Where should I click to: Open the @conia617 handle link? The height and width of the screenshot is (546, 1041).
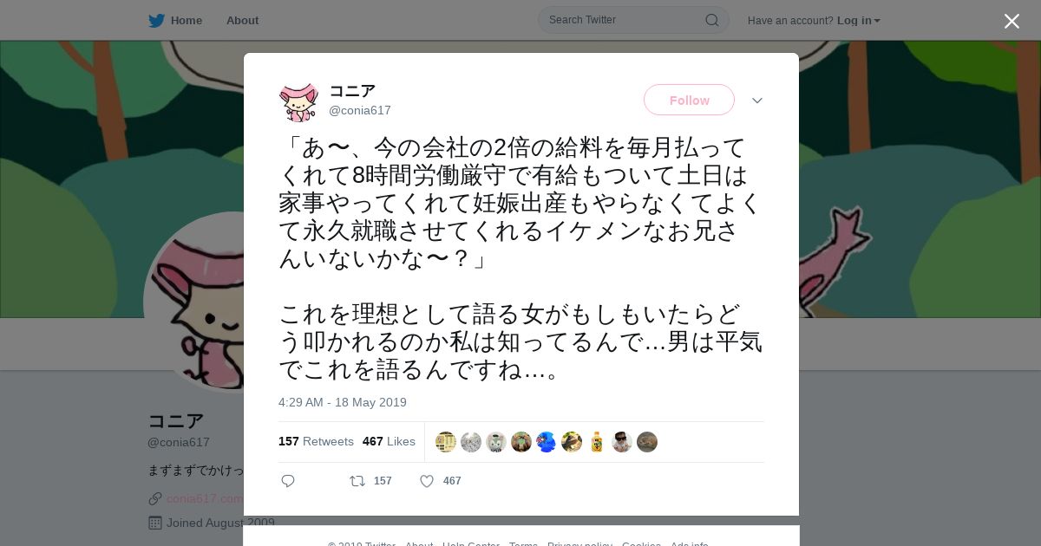point(360,110)
